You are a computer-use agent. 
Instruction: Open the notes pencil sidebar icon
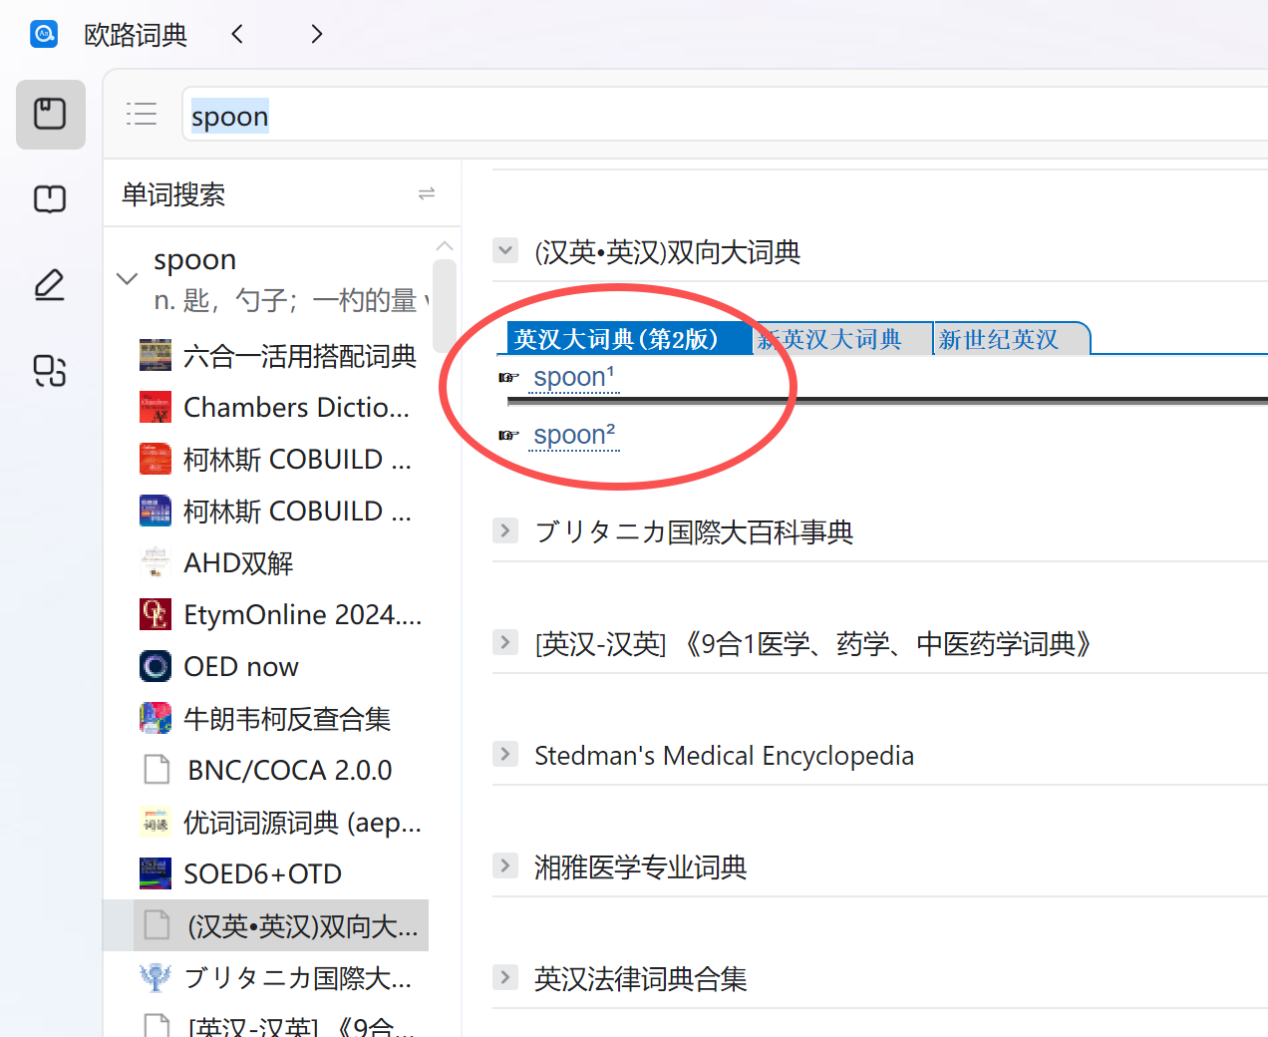pyautogui.click(x=50, y=285)
